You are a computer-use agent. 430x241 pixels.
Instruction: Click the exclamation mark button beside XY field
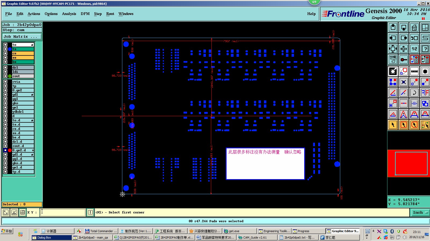[x=90, y=212]
